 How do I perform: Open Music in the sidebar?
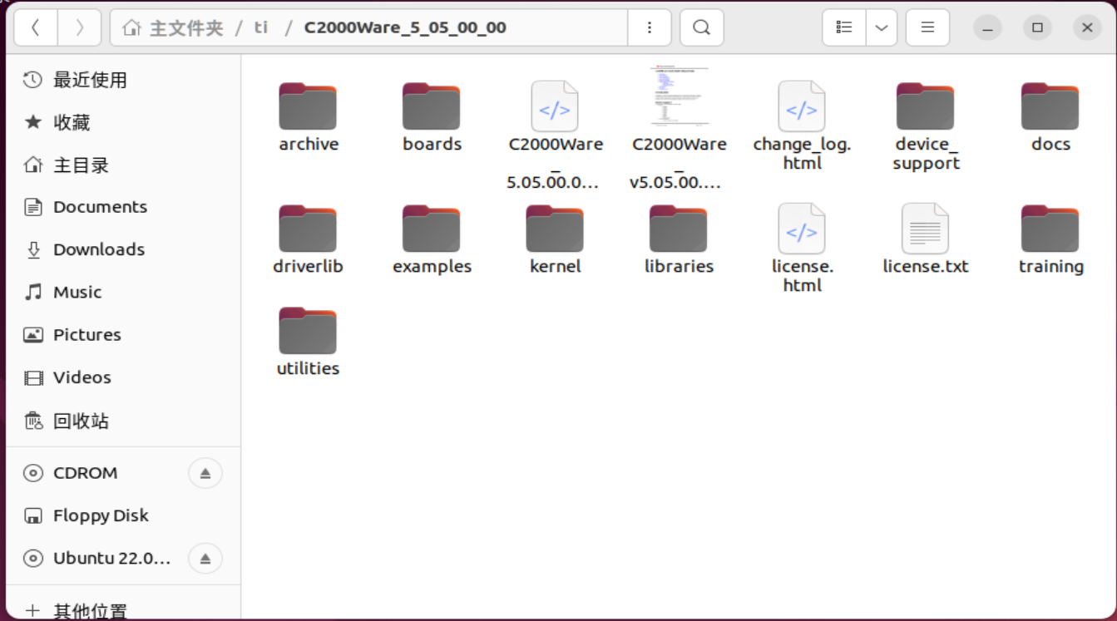tap(123, 292)
